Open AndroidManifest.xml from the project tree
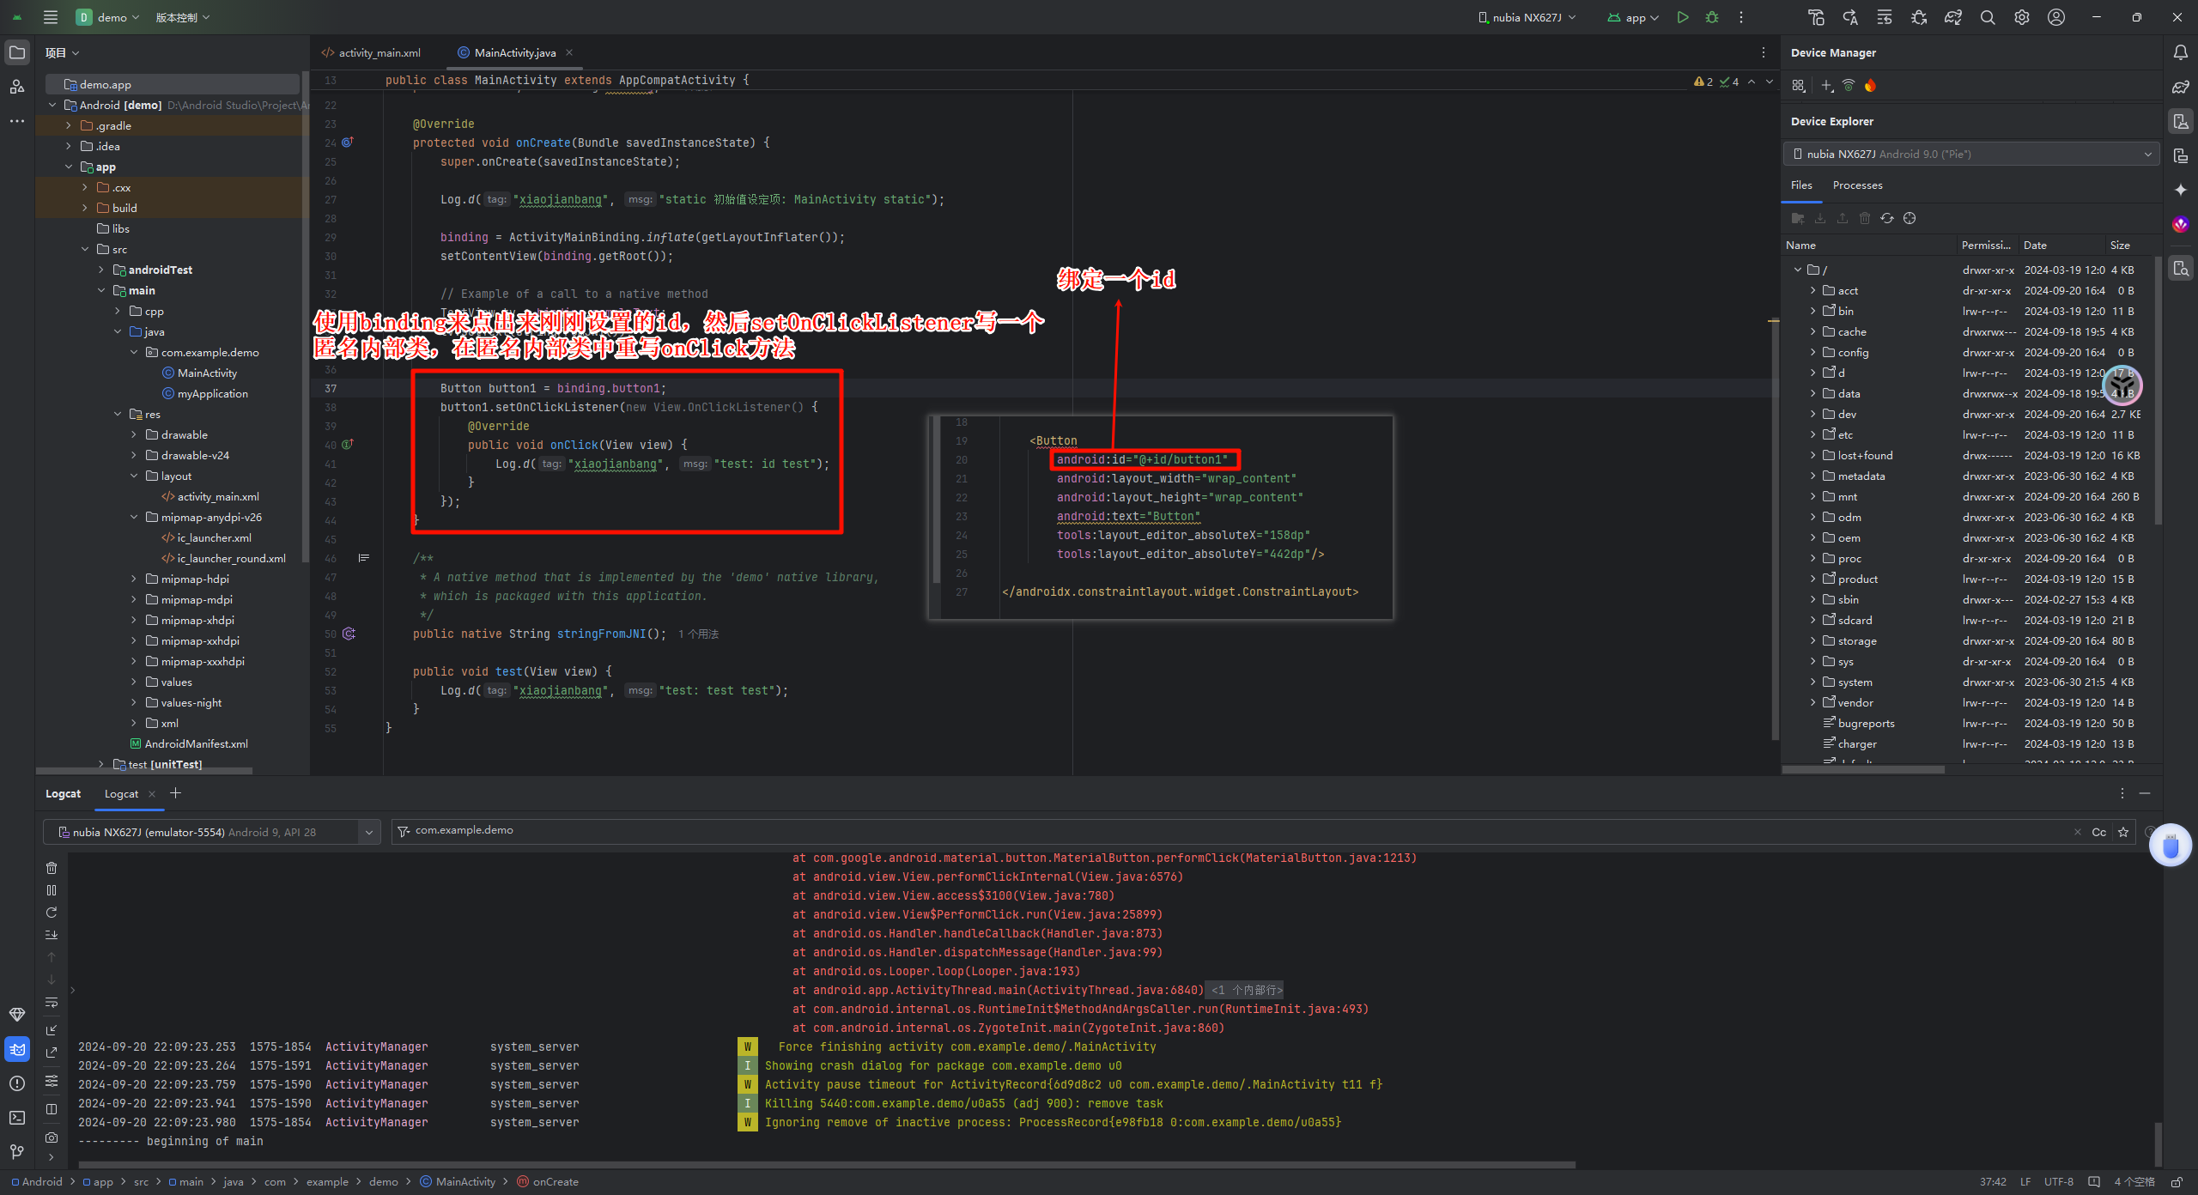This screenshot has height=1195, width=2198. (196, 743)
